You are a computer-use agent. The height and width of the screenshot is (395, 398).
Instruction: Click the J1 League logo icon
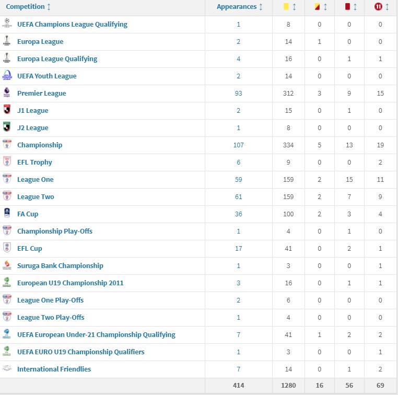[7, 109]
